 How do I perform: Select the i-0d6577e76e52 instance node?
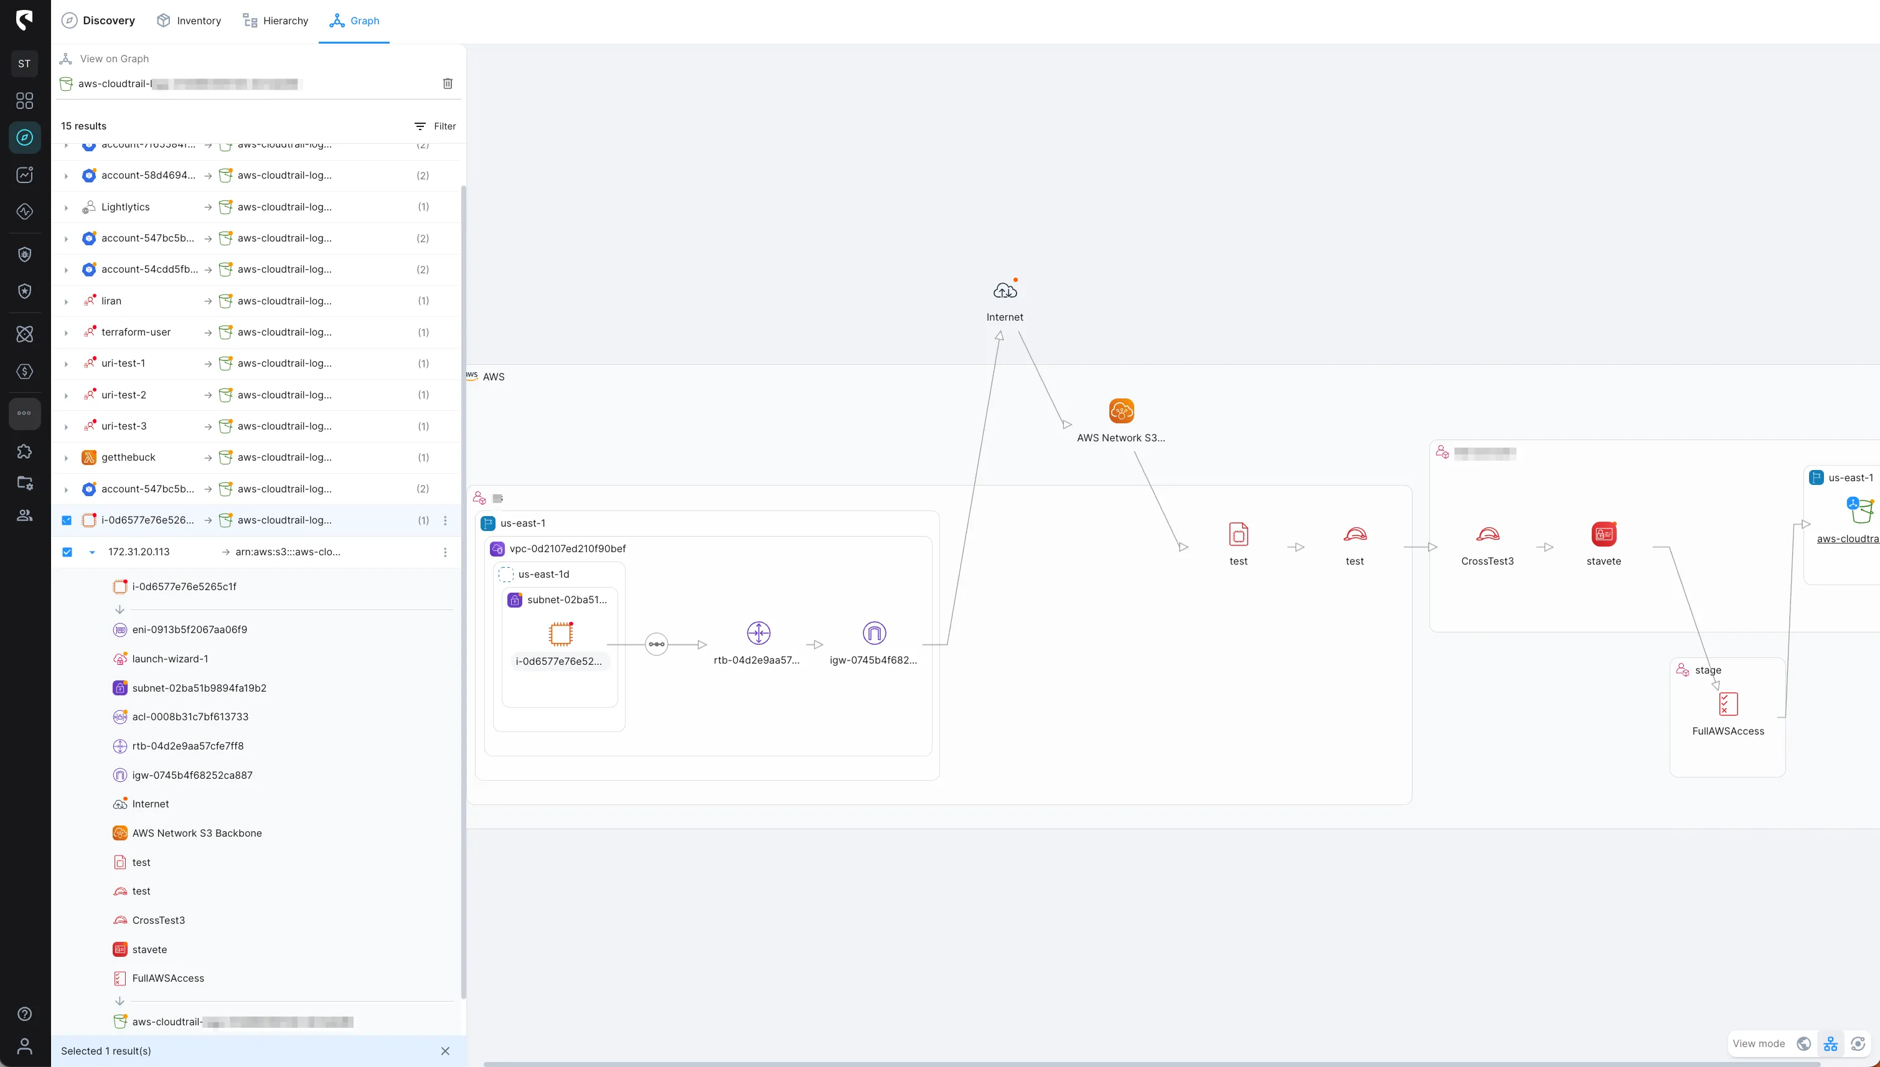click(x=560, y=634)
